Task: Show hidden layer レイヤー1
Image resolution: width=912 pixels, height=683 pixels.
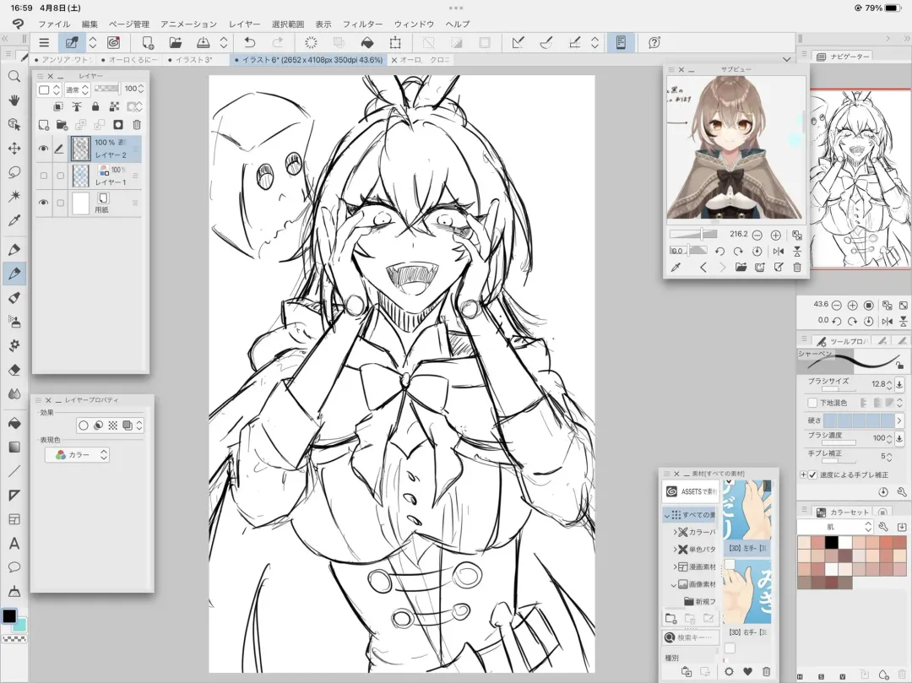Action: tap(43, 176)
